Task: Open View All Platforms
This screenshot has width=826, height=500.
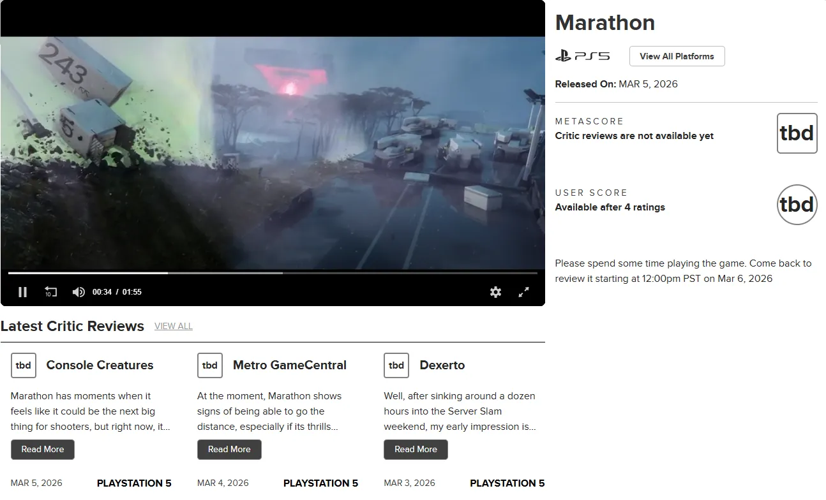Action: [x=677, y=56]
